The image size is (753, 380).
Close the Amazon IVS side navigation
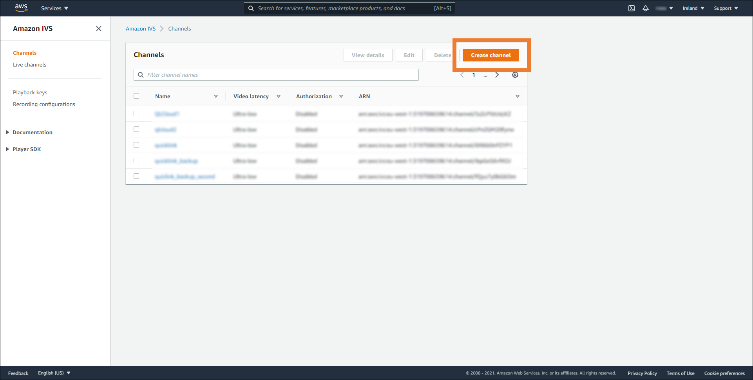coord(99,29)
